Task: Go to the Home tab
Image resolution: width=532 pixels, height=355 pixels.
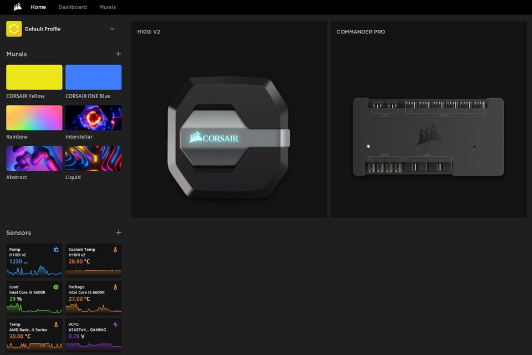Action: pos(38,7)
